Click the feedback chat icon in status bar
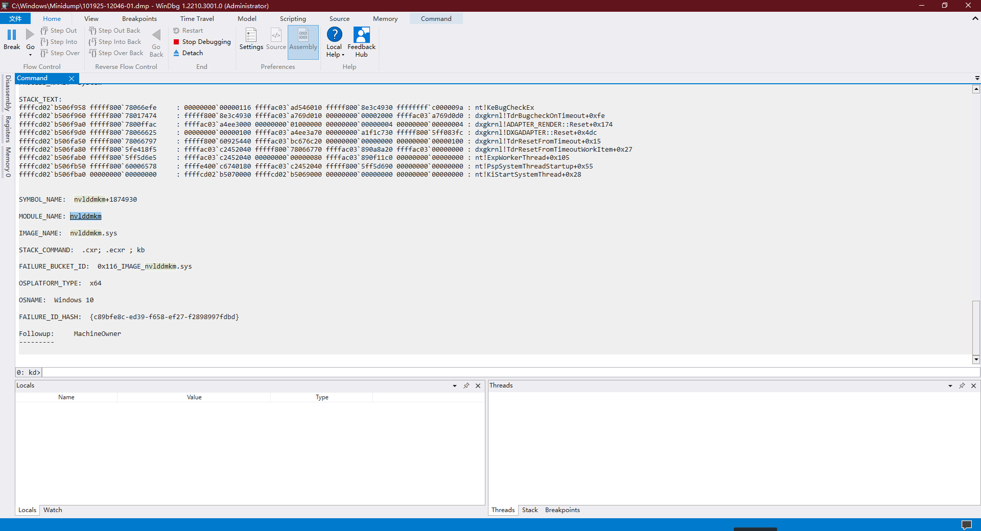Viewport: 981px width, 531px height. coord(967,525)
